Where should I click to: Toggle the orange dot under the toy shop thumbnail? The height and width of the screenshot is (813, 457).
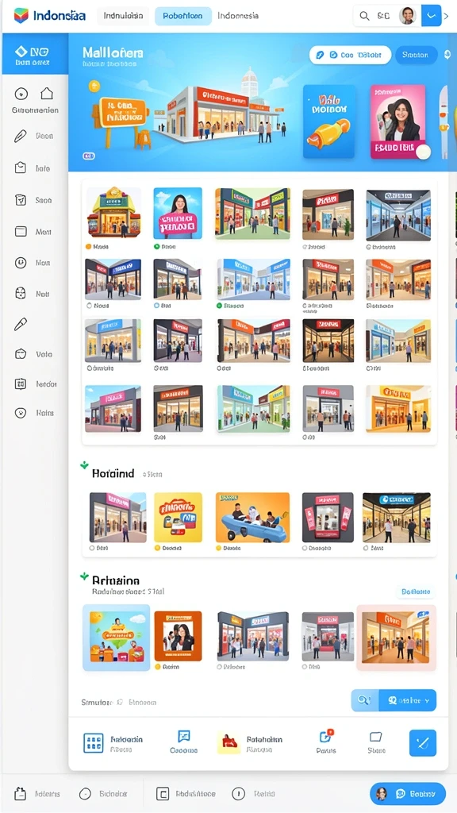[88, 247]
